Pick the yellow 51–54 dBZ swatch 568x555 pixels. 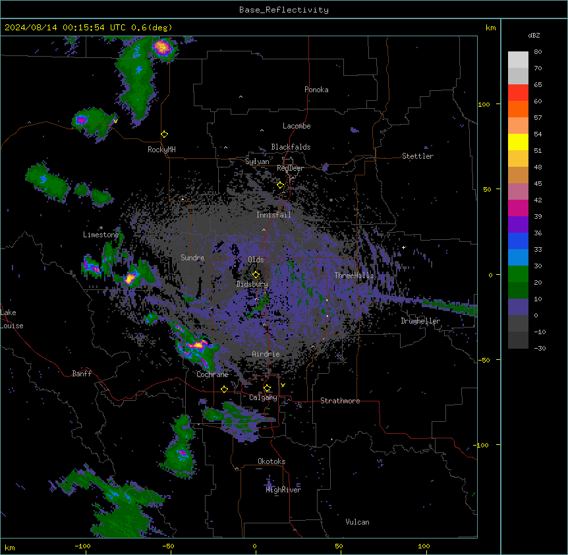tap(518, 142)
